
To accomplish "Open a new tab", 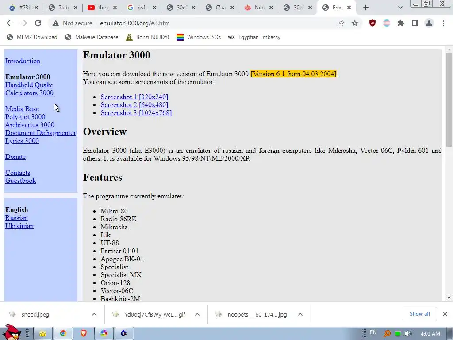I will (x=366, y=8).
